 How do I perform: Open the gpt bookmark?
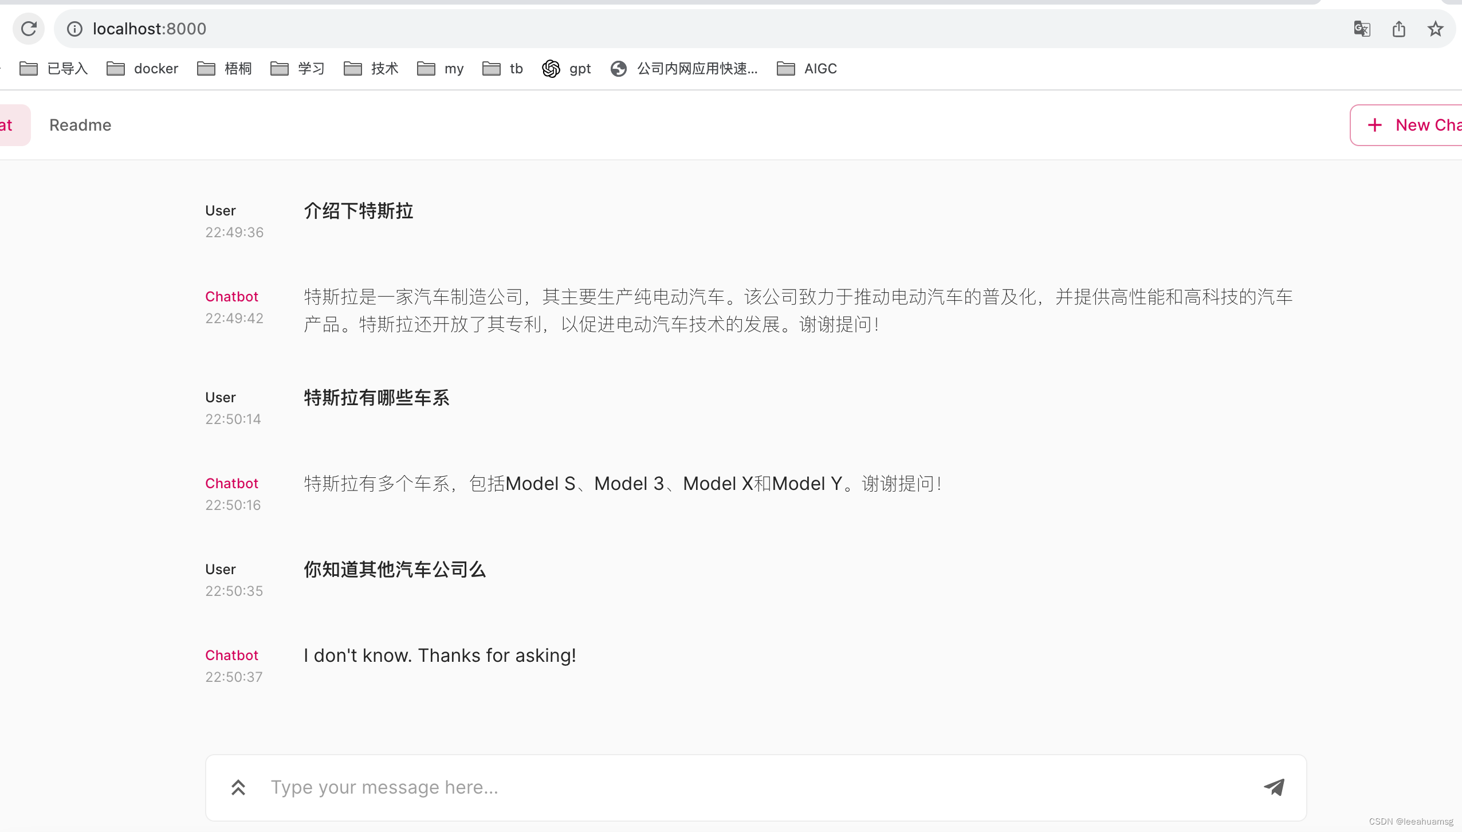point(567,69)
